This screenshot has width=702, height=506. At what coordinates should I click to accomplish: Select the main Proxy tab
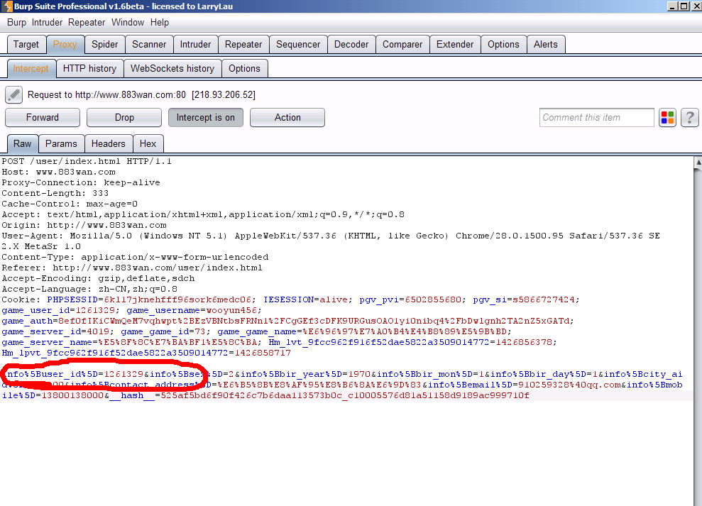[x=65, y=44]
